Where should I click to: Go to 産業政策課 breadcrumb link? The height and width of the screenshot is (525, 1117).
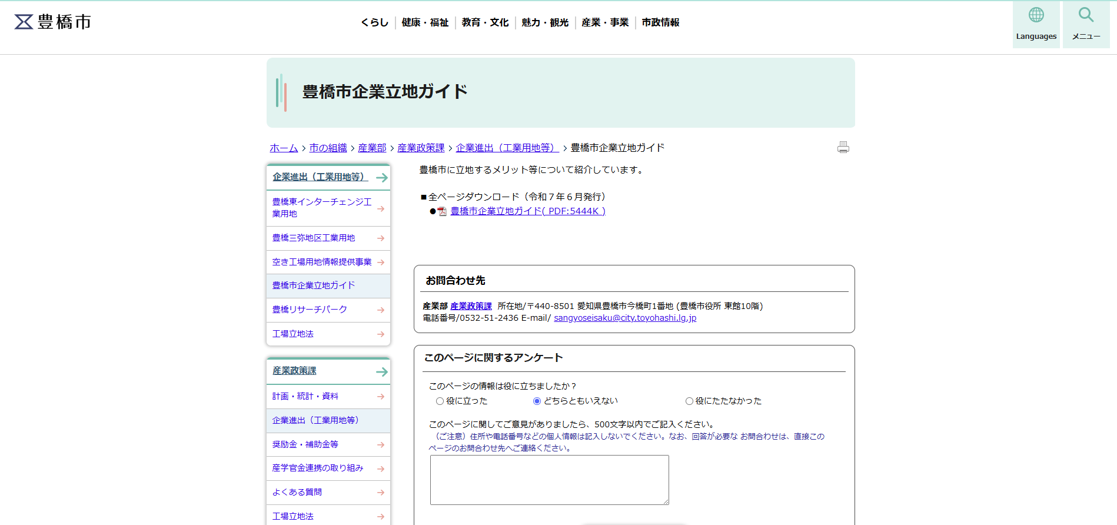point(421,148)
